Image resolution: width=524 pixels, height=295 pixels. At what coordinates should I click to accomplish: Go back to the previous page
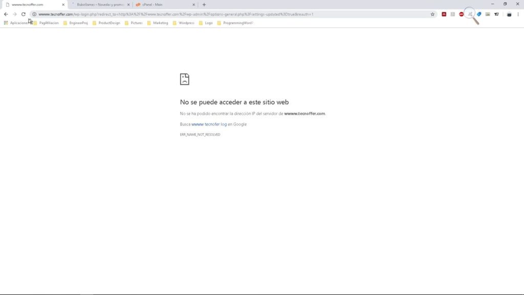pos(6,14)
